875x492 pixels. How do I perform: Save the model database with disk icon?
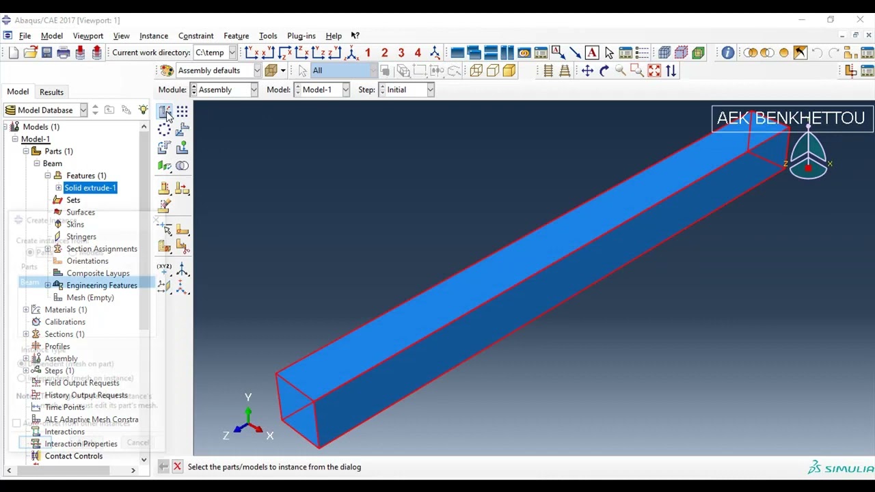(46, 53)
